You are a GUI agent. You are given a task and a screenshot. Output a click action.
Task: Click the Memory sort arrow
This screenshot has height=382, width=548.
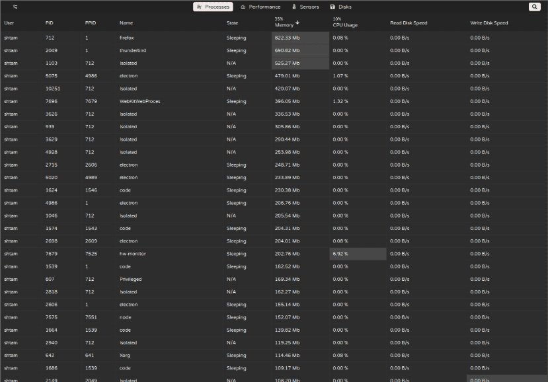297,22
